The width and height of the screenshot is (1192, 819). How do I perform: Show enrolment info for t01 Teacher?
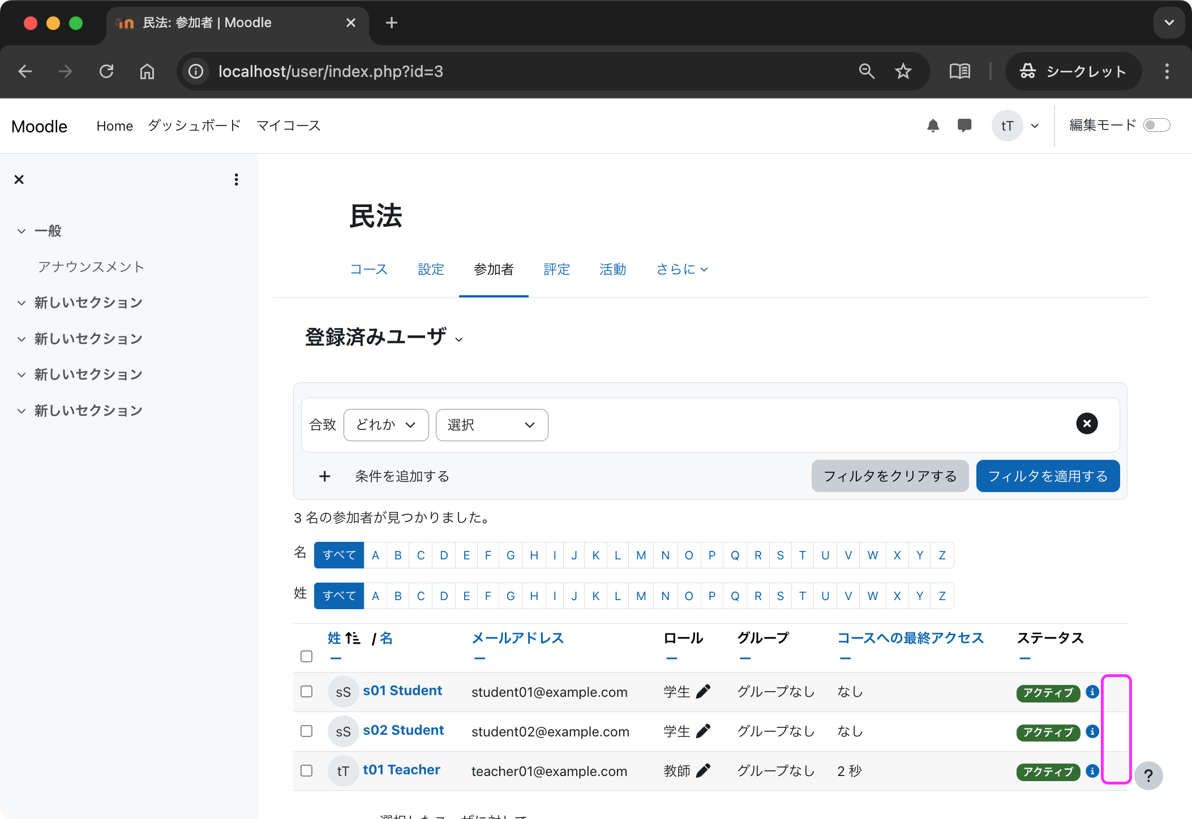(x=1091, y=771)
